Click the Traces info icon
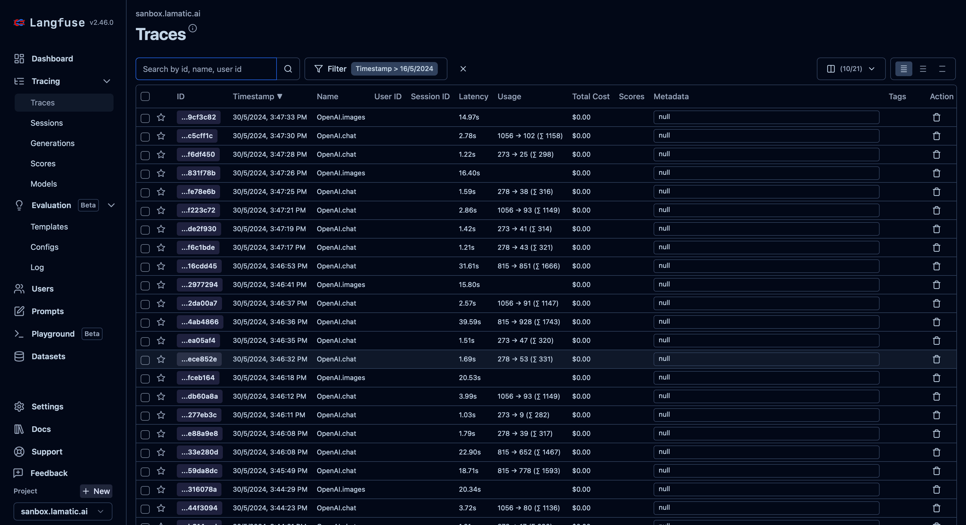This screenshot has height=525, width=966. pos(192,28)
